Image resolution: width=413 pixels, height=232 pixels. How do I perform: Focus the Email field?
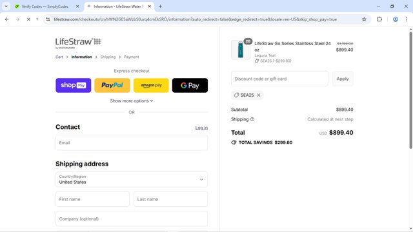(132, 142)
